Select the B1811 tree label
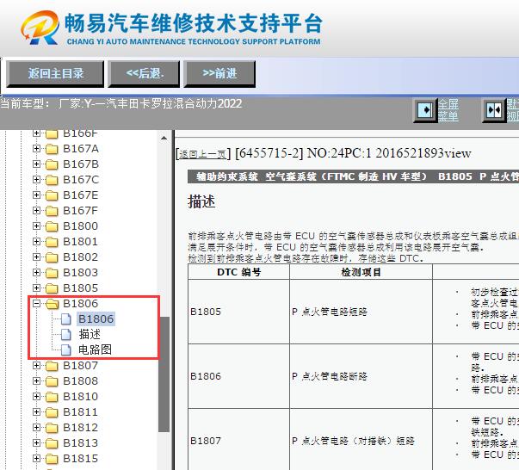The width and height of the screenshot is (519, 470). (80, 412)
